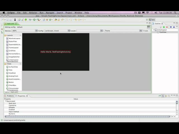Collapse the Layouts palette section
Image resolution: width=179 pixels, height=134 pixels.
point(20,35)
